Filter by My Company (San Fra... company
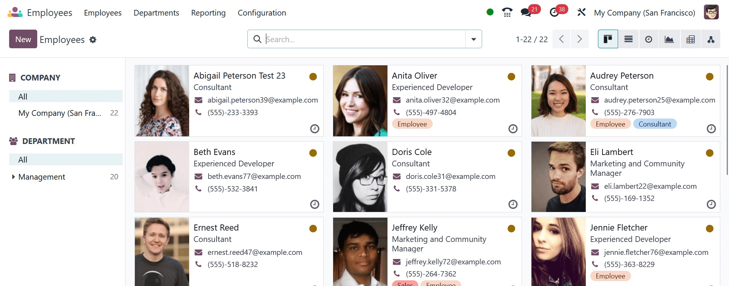Viewport: 729px width, 286px height. (x=66, y=113)
